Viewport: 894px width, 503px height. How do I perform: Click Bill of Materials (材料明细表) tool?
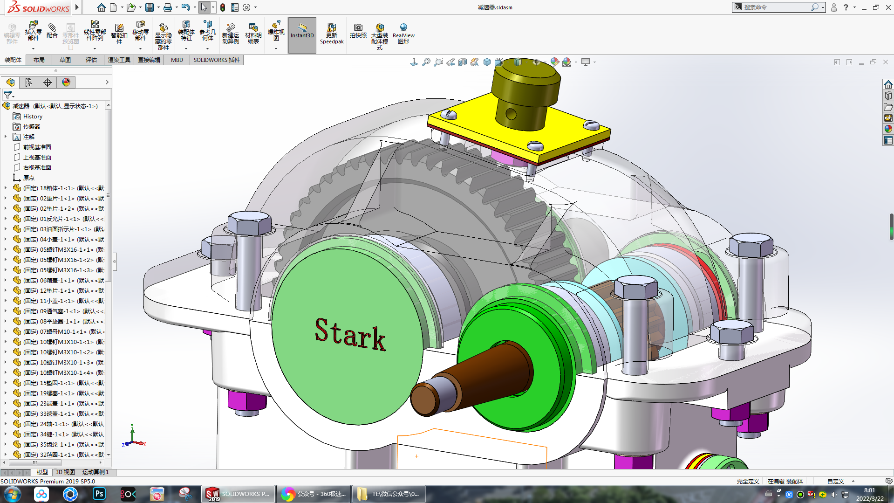click(253, 34)
